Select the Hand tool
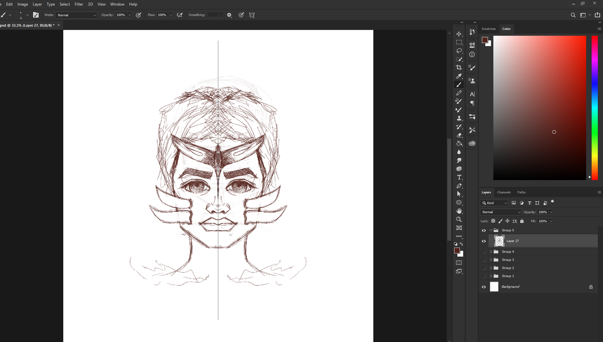The height and width of the screenshot is (342, 603). [459, 211]
